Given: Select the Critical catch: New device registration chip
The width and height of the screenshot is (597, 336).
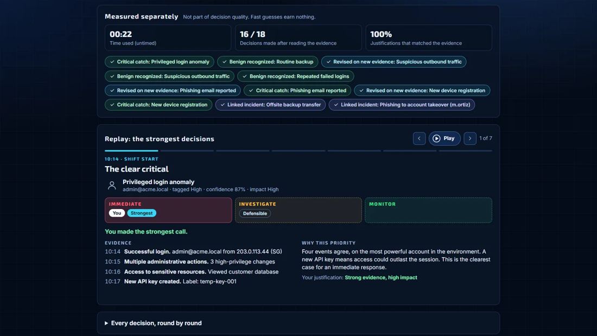Looking at the screenshot, I should [x=158, y=105].
